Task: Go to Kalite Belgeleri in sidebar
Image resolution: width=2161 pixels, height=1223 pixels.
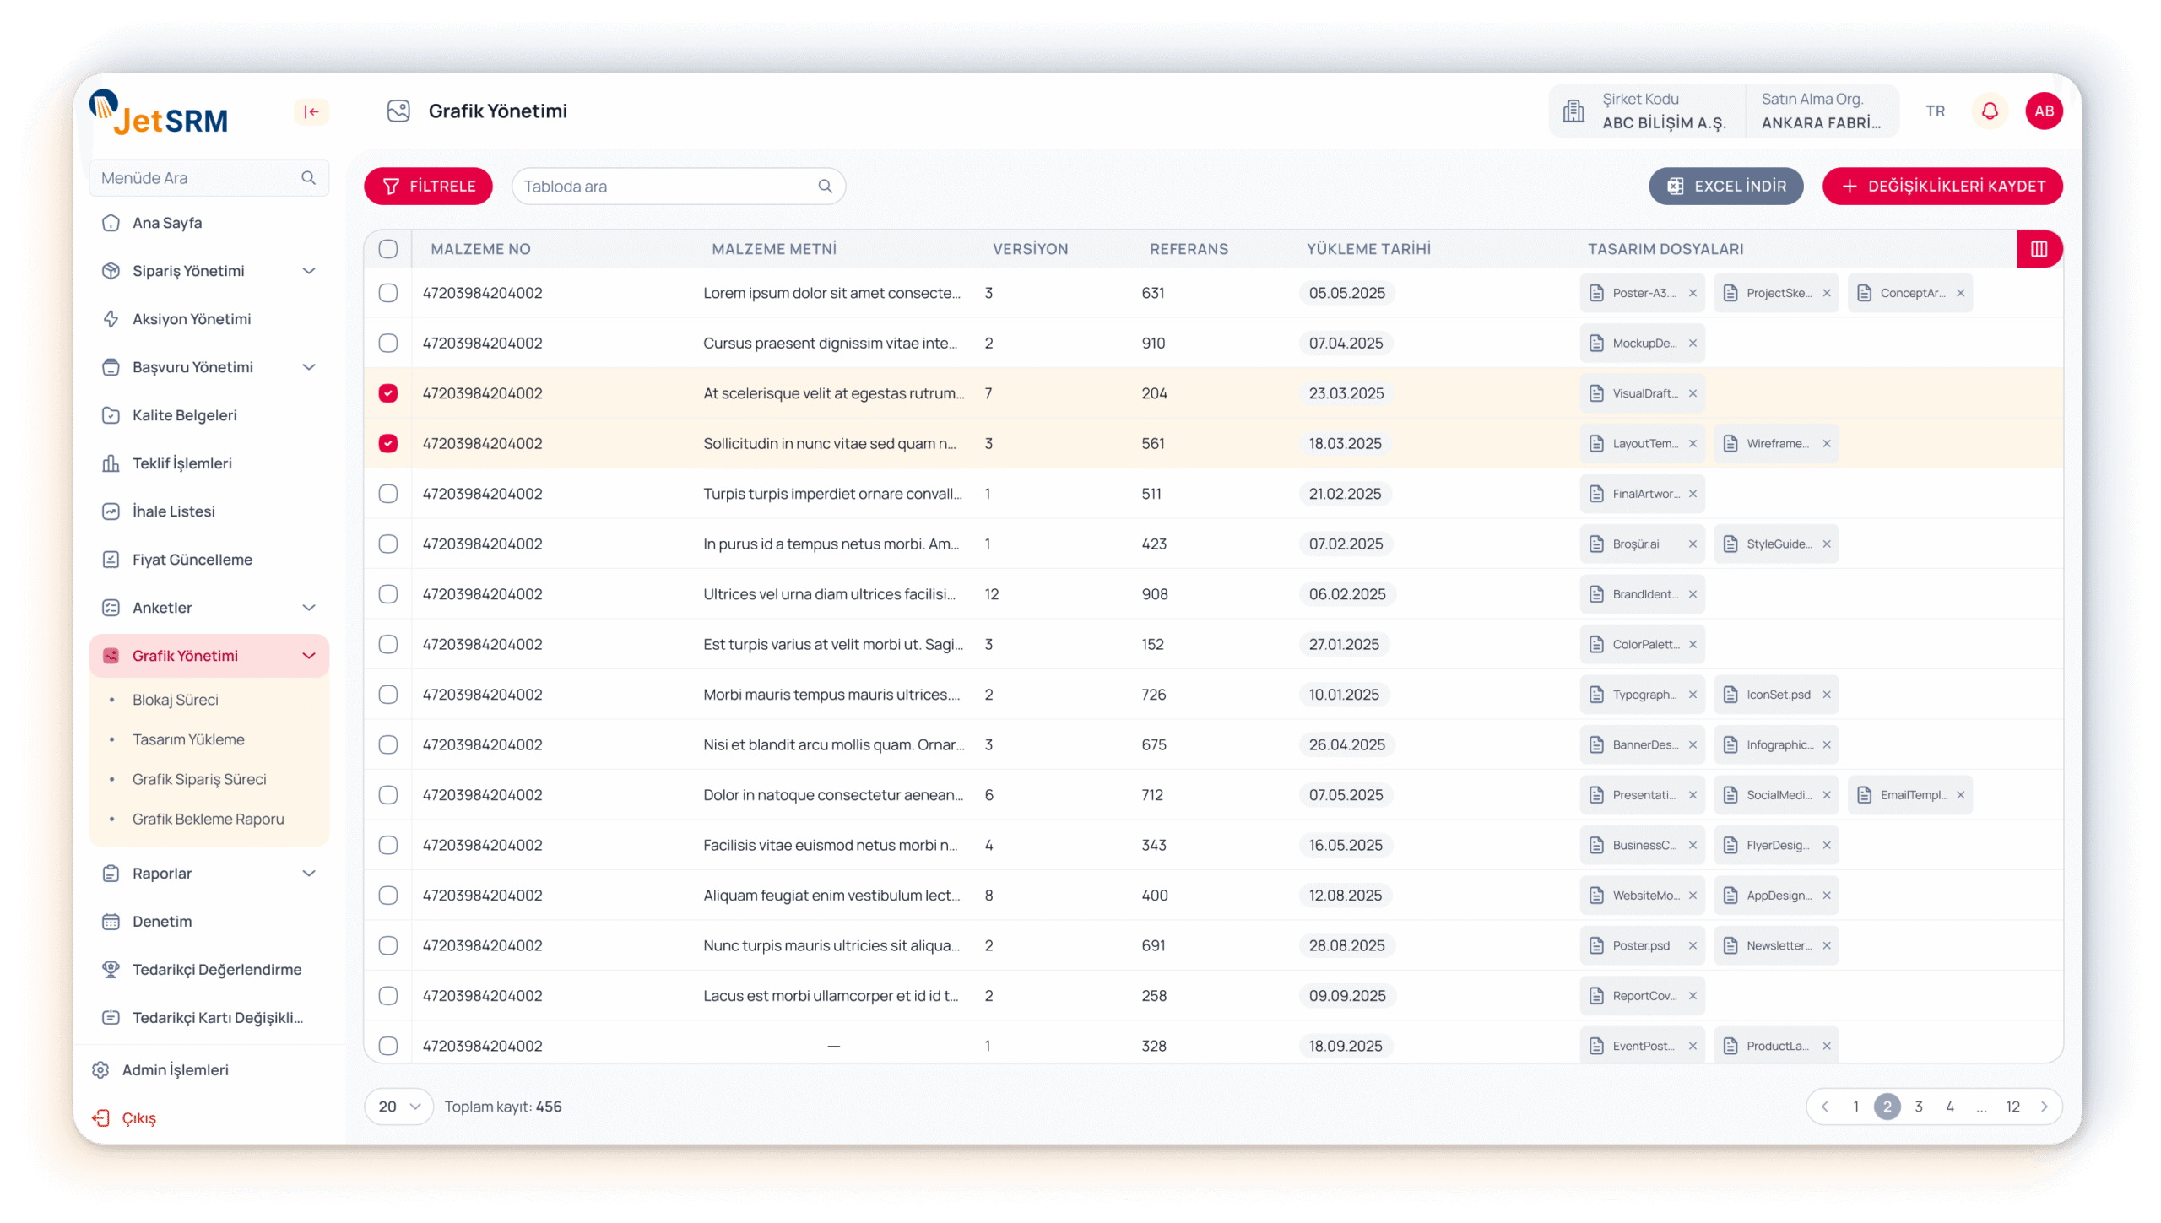Action: pos(184,415)
